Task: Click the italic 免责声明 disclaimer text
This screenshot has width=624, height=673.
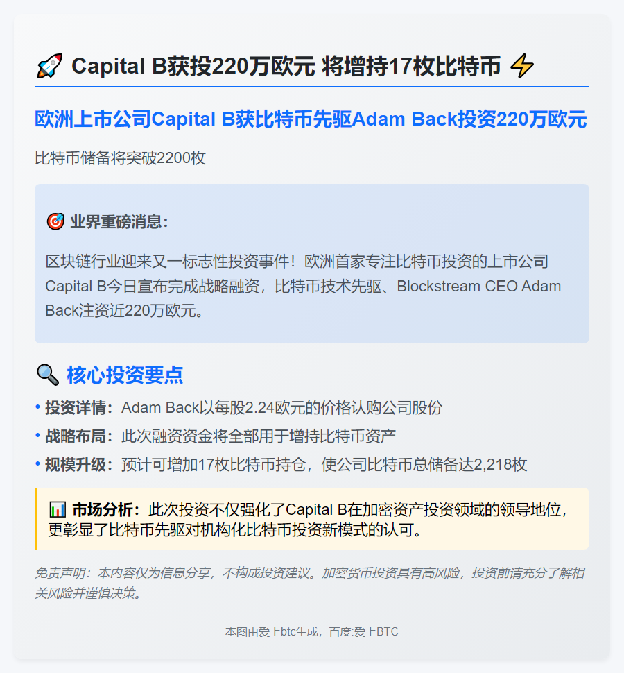Action: click(x=310, y=583)
